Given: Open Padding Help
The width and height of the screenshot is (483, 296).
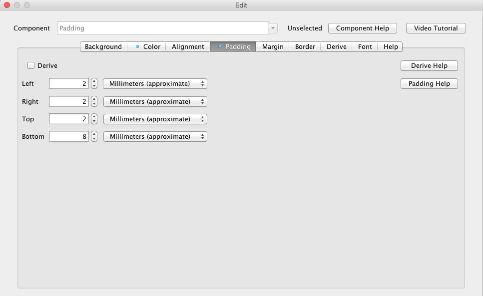Looking at the screenshot, I should click(x=429, y=83).
